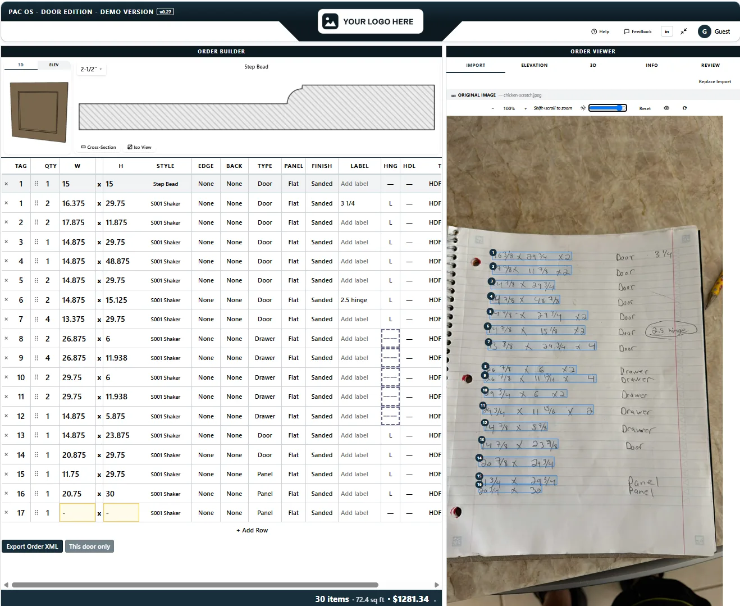Remove tag 8 row with X icon
The width and height of the screenshot is (740, 606).
(x=6, y=339)
